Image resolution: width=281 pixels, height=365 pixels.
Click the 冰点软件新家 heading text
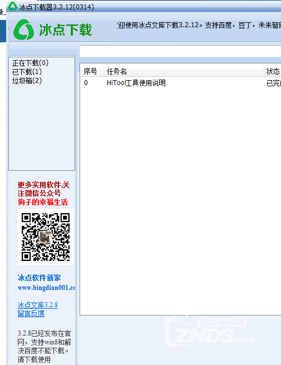pos(39,278)
